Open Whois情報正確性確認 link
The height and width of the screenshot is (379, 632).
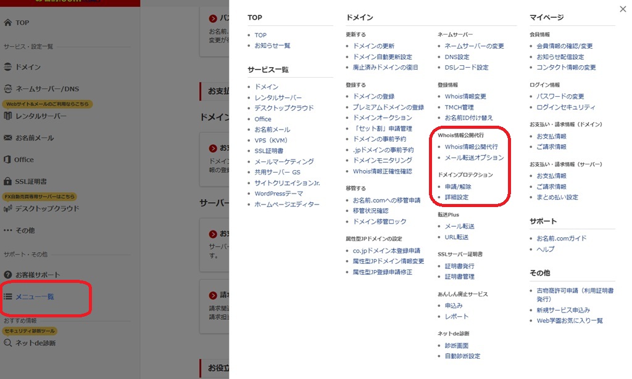pyautogui.click(x=383, y=171)
